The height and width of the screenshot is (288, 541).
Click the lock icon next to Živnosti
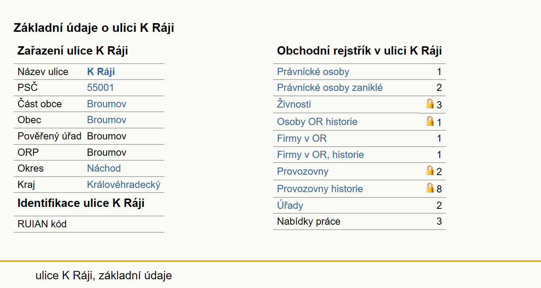pyautogui.click(x=429, y=103)
